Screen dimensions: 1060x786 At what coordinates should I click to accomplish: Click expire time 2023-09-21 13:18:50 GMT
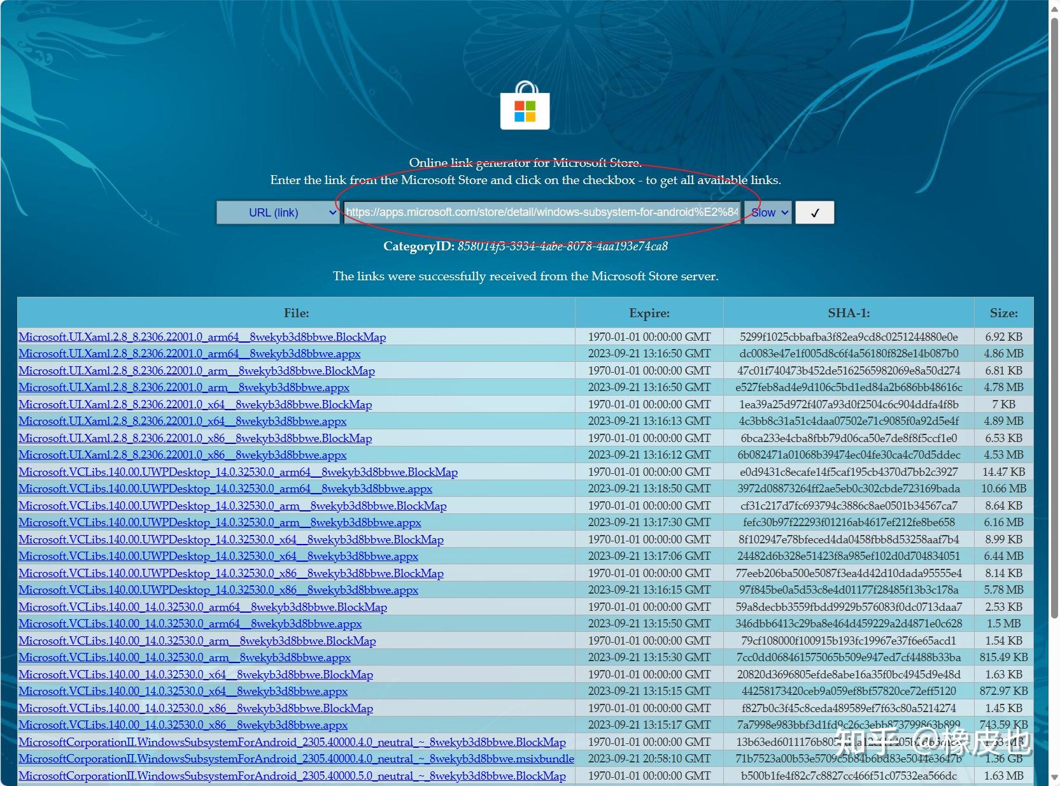(x=649, y=489)
